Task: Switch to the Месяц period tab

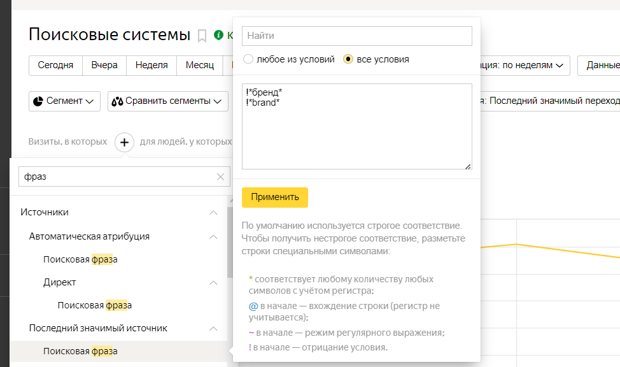Action: [x=200, y=65]
